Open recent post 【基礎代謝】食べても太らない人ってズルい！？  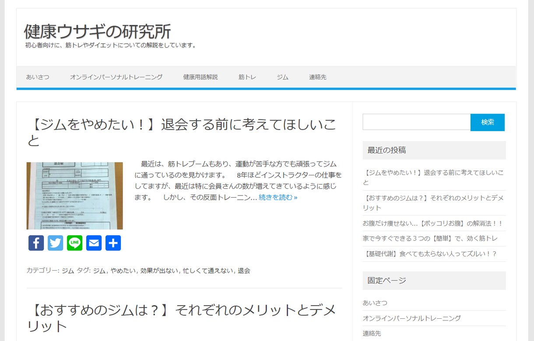430,254
